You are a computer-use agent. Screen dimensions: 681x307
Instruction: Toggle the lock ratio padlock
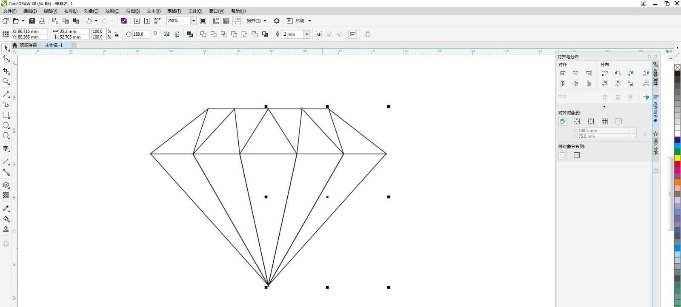click(117, 34)
